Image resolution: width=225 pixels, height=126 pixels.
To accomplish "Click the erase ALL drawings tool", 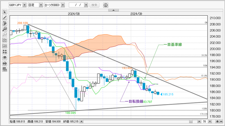I will 4,23.
